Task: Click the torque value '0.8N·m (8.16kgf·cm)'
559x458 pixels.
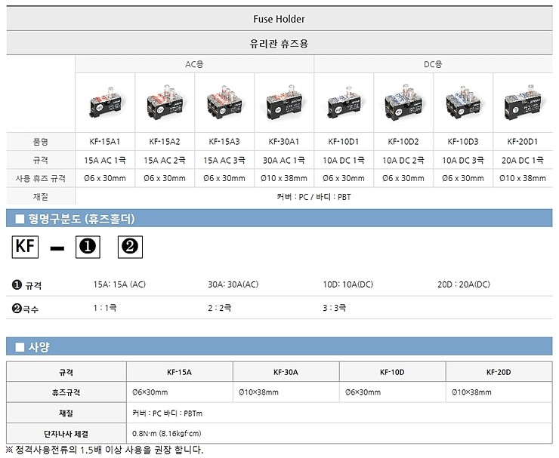Action: click(x=166, y=434)
